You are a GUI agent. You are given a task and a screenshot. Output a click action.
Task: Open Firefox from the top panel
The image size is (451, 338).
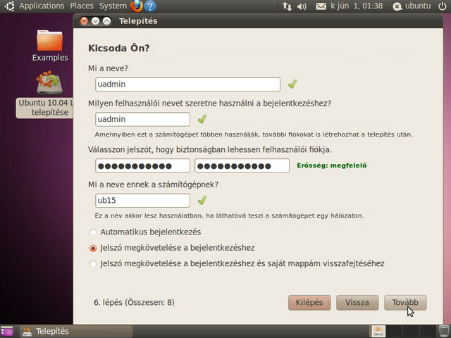tap(136, 6)
